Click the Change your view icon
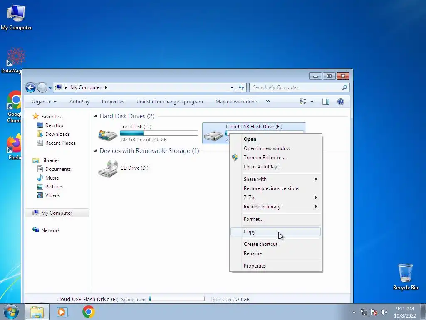426x320 pixels. click(303, 102)
